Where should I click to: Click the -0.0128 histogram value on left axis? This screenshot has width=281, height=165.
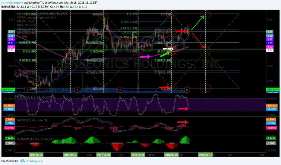[x=9, y=128]
